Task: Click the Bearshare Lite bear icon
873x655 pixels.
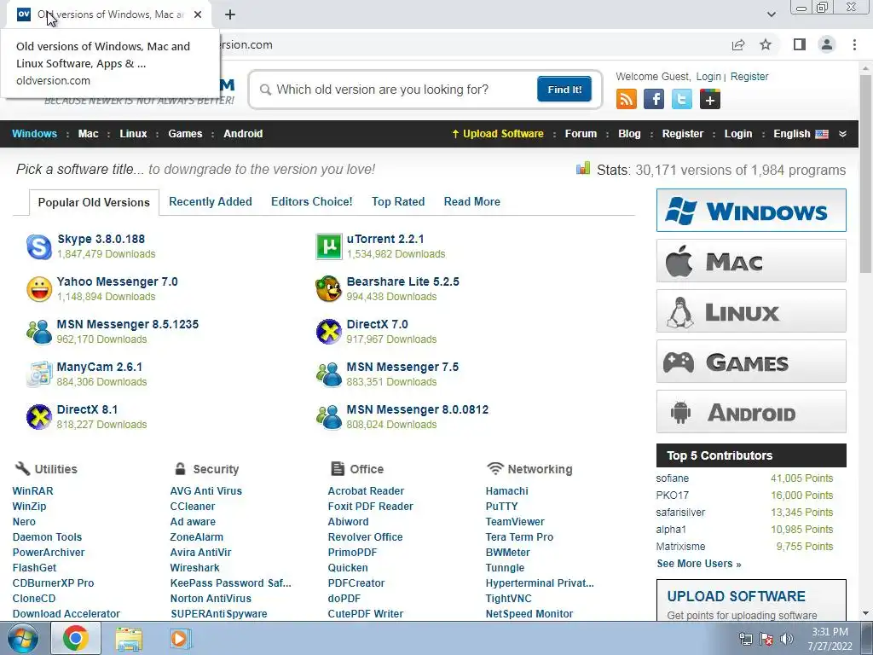Action: coord(329,289)
